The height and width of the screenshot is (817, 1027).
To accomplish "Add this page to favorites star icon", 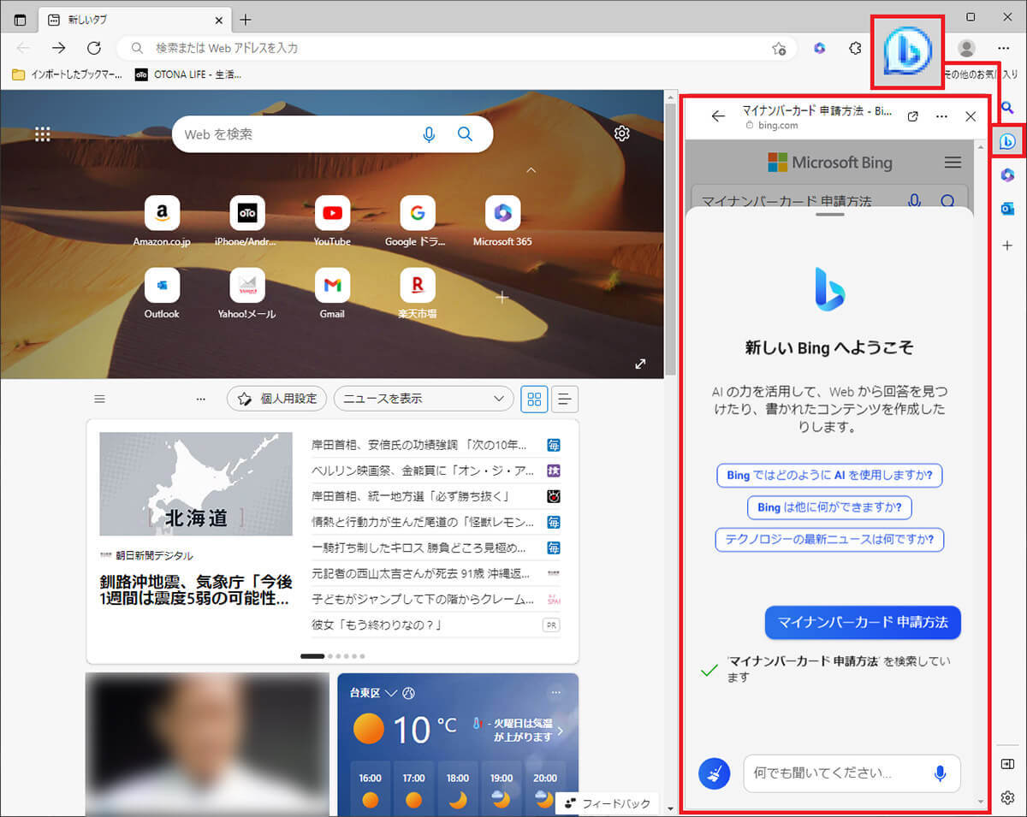I will click(x=779, y=48).
